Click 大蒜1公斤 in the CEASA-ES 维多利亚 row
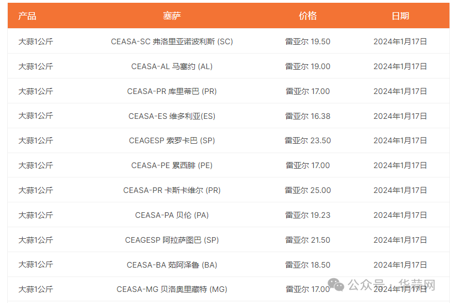This screenshot has height=303, width=450. point(36,116)
